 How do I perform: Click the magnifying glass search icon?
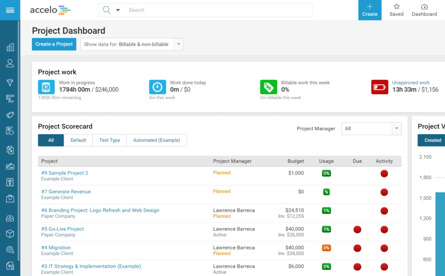(106, 10)
